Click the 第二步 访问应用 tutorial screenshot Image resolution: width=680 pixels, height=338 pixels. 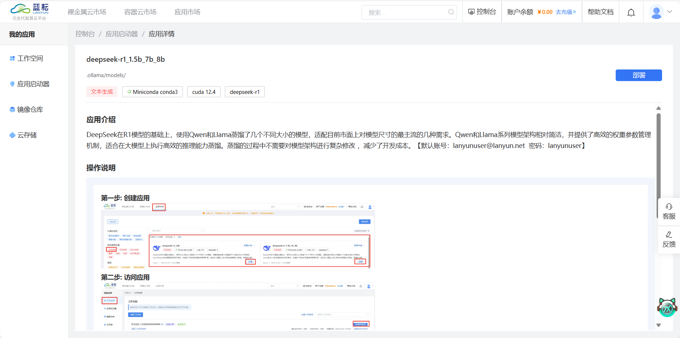pos(238,306)
